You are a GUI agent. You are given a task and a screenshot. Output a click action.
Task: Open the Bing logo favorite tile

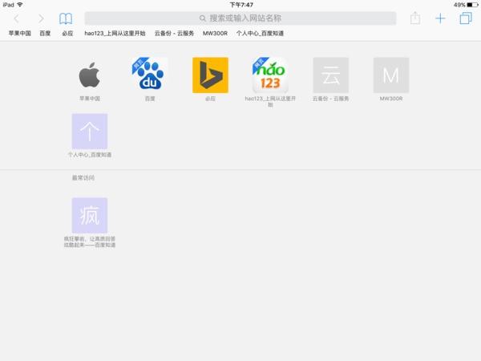point(210,75)
